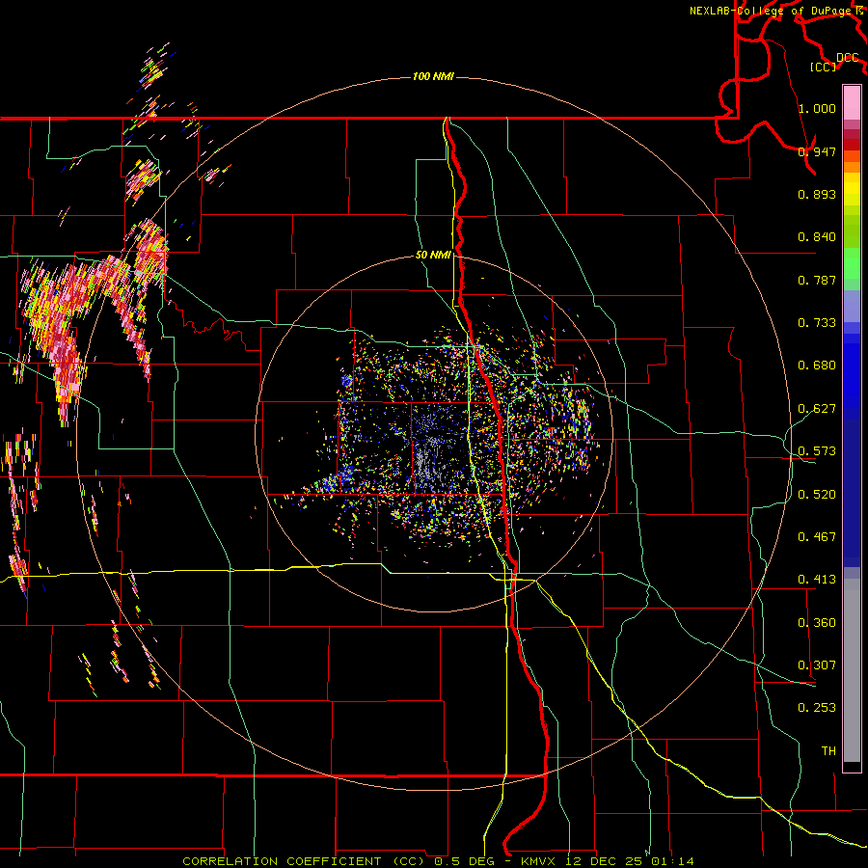Select the 0.787 legend value
868x868 pixels.
tap(817, 280)
